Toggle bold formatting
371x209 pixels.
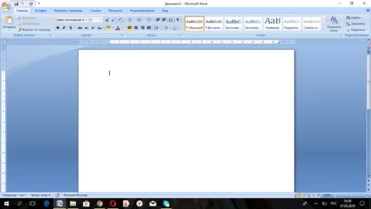(58, 28)
